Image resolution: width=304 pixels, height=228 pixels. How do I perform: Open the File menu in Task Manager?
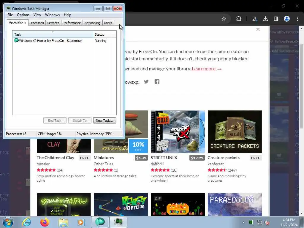pos(10,15)
